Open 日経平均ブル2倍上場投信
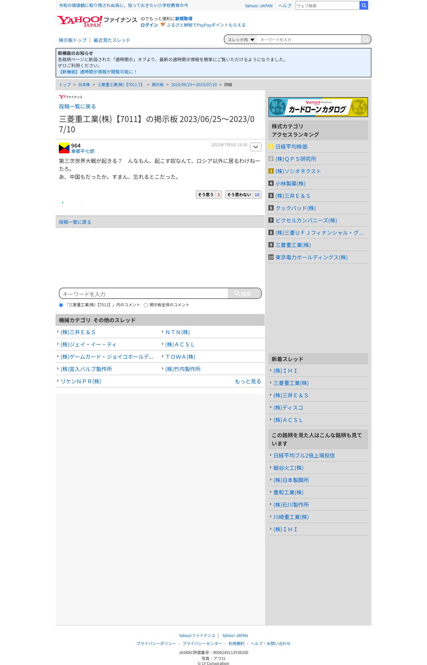Screen dimensions: 427x665 304,456
